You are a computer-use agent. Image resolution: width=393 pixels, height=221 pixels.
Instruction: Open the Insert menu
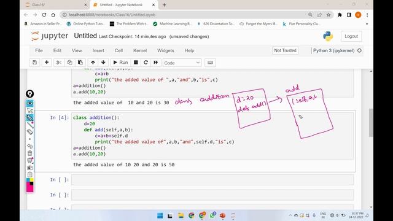click(98, 50)
